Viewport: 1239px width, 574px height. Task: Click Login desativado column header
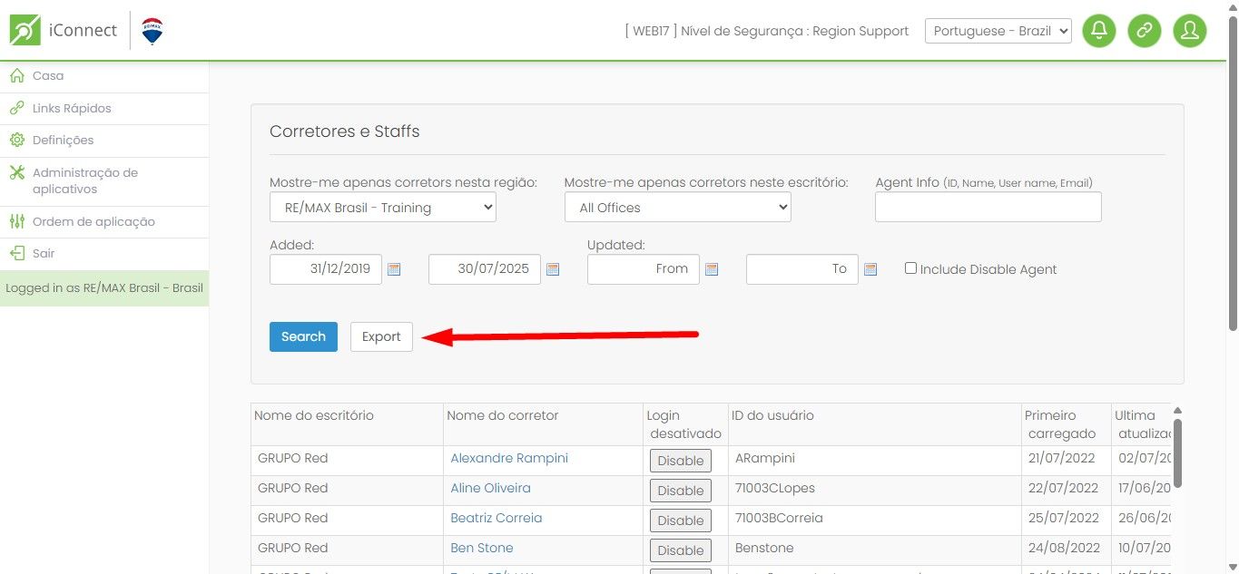point(685,424)
